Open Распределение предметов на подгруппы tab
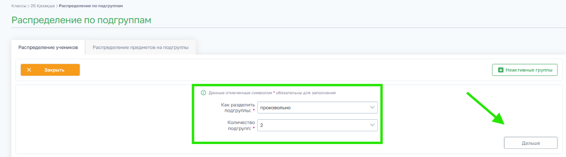The width and height of the screenshot is (566, 157). tap(140, 47)
